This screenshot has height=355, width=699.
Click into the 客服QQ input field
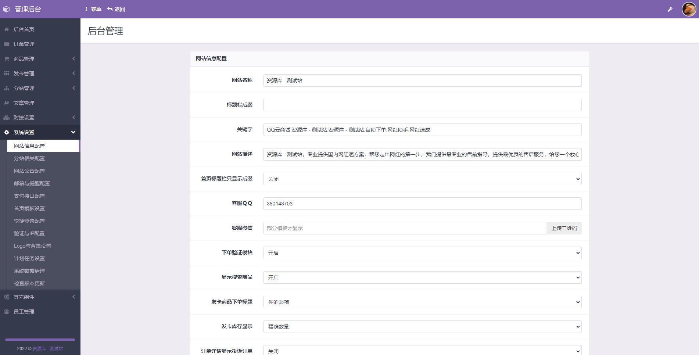422,204
